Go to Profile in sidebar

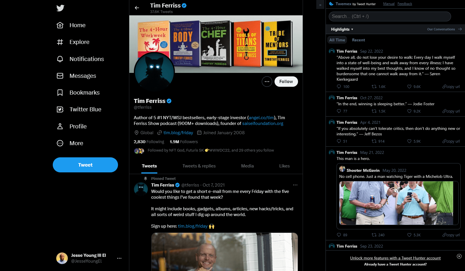72,126
